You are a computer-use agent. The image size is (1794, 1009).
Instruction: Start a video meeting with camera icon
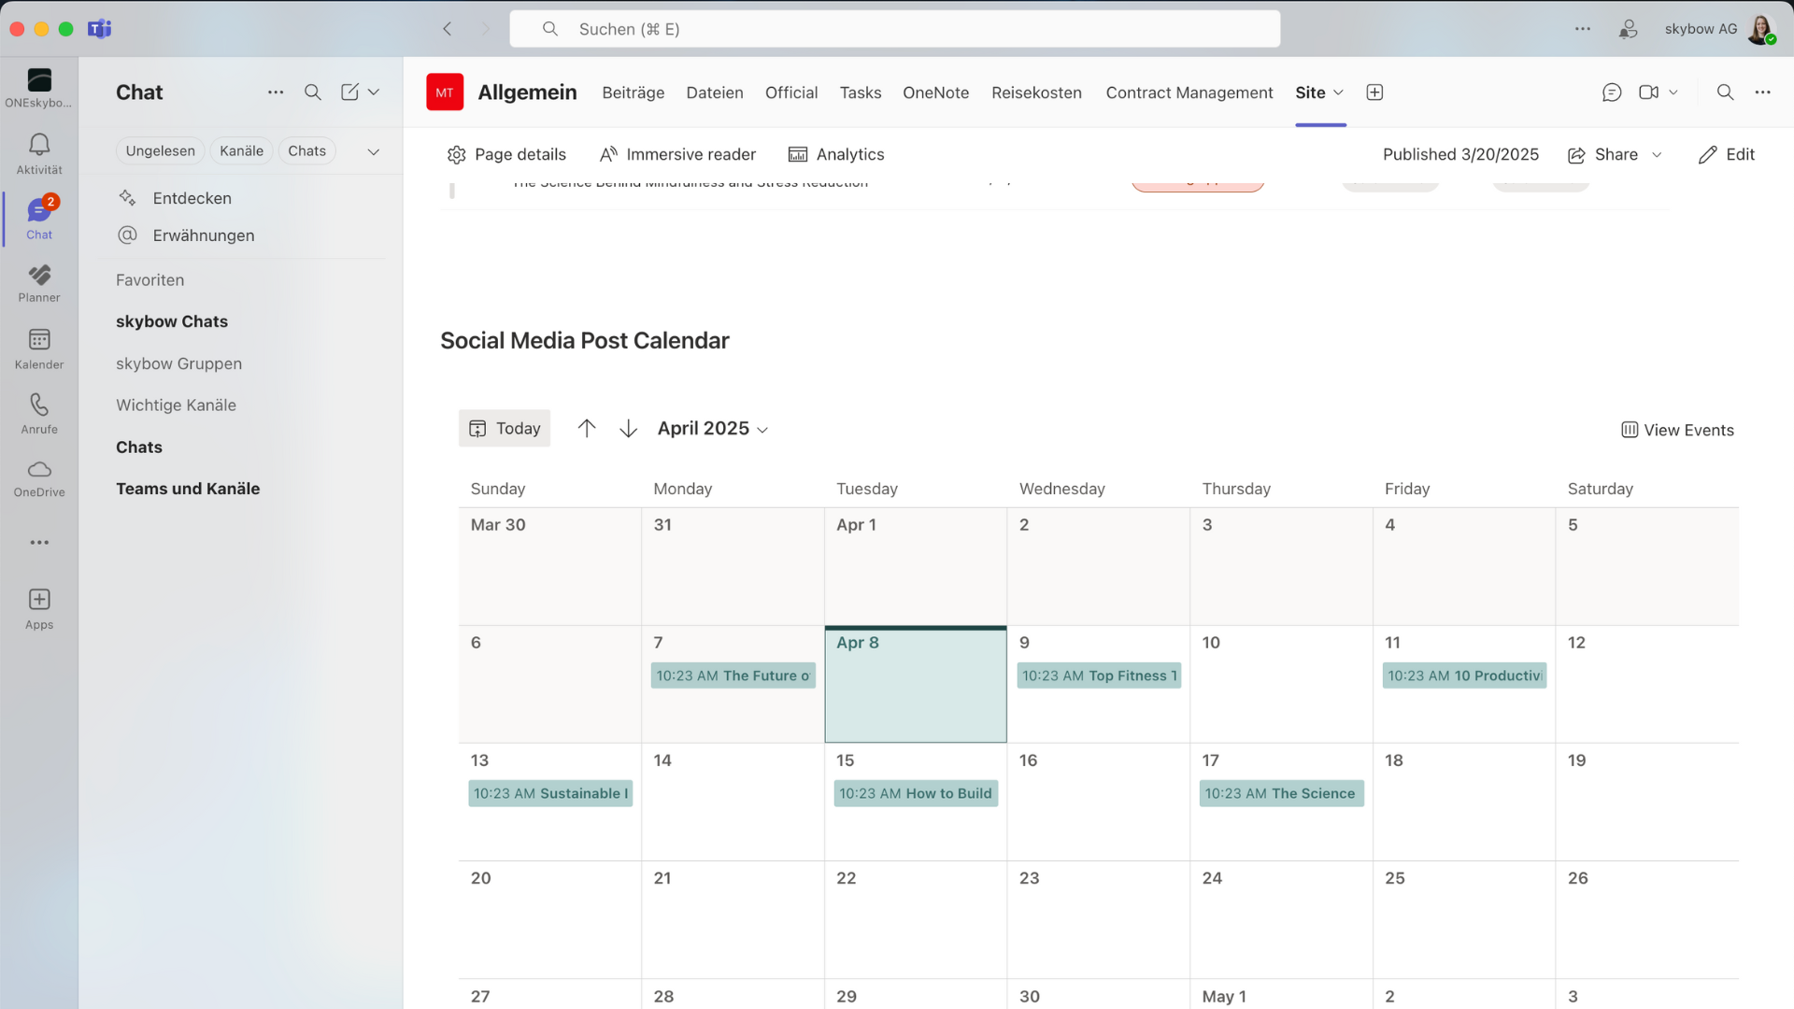(x=1648, y=92)
